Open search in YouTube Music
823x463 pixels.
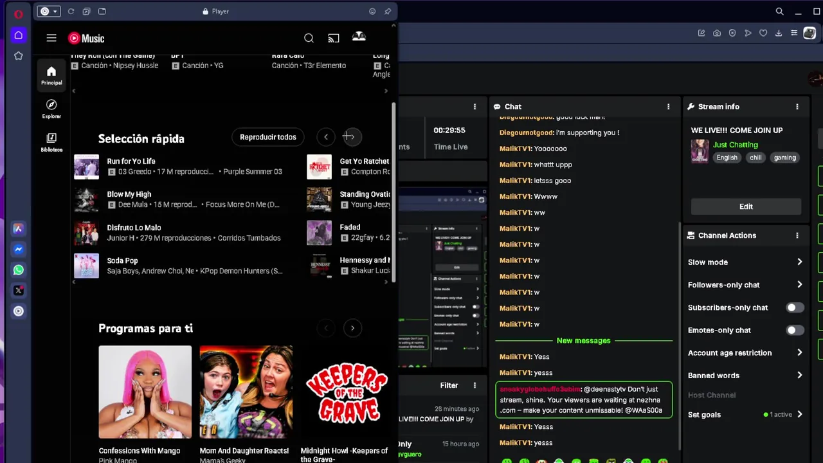(x=309, y=39)
